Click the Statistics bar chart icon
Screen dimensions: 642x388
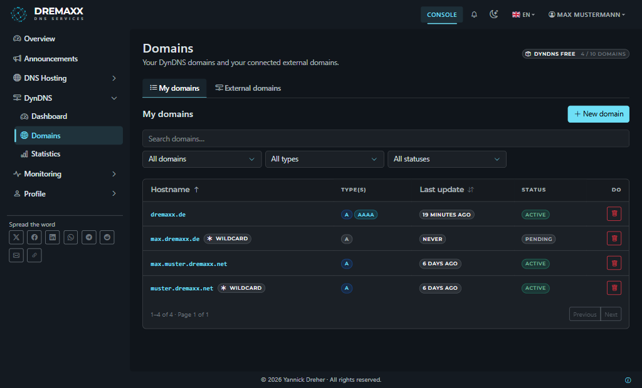24,154
